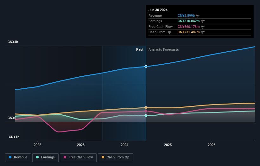Screen dimensions: 260x166
Task: Click the -CN¥1b y-axis label
Action: (13, 137)
